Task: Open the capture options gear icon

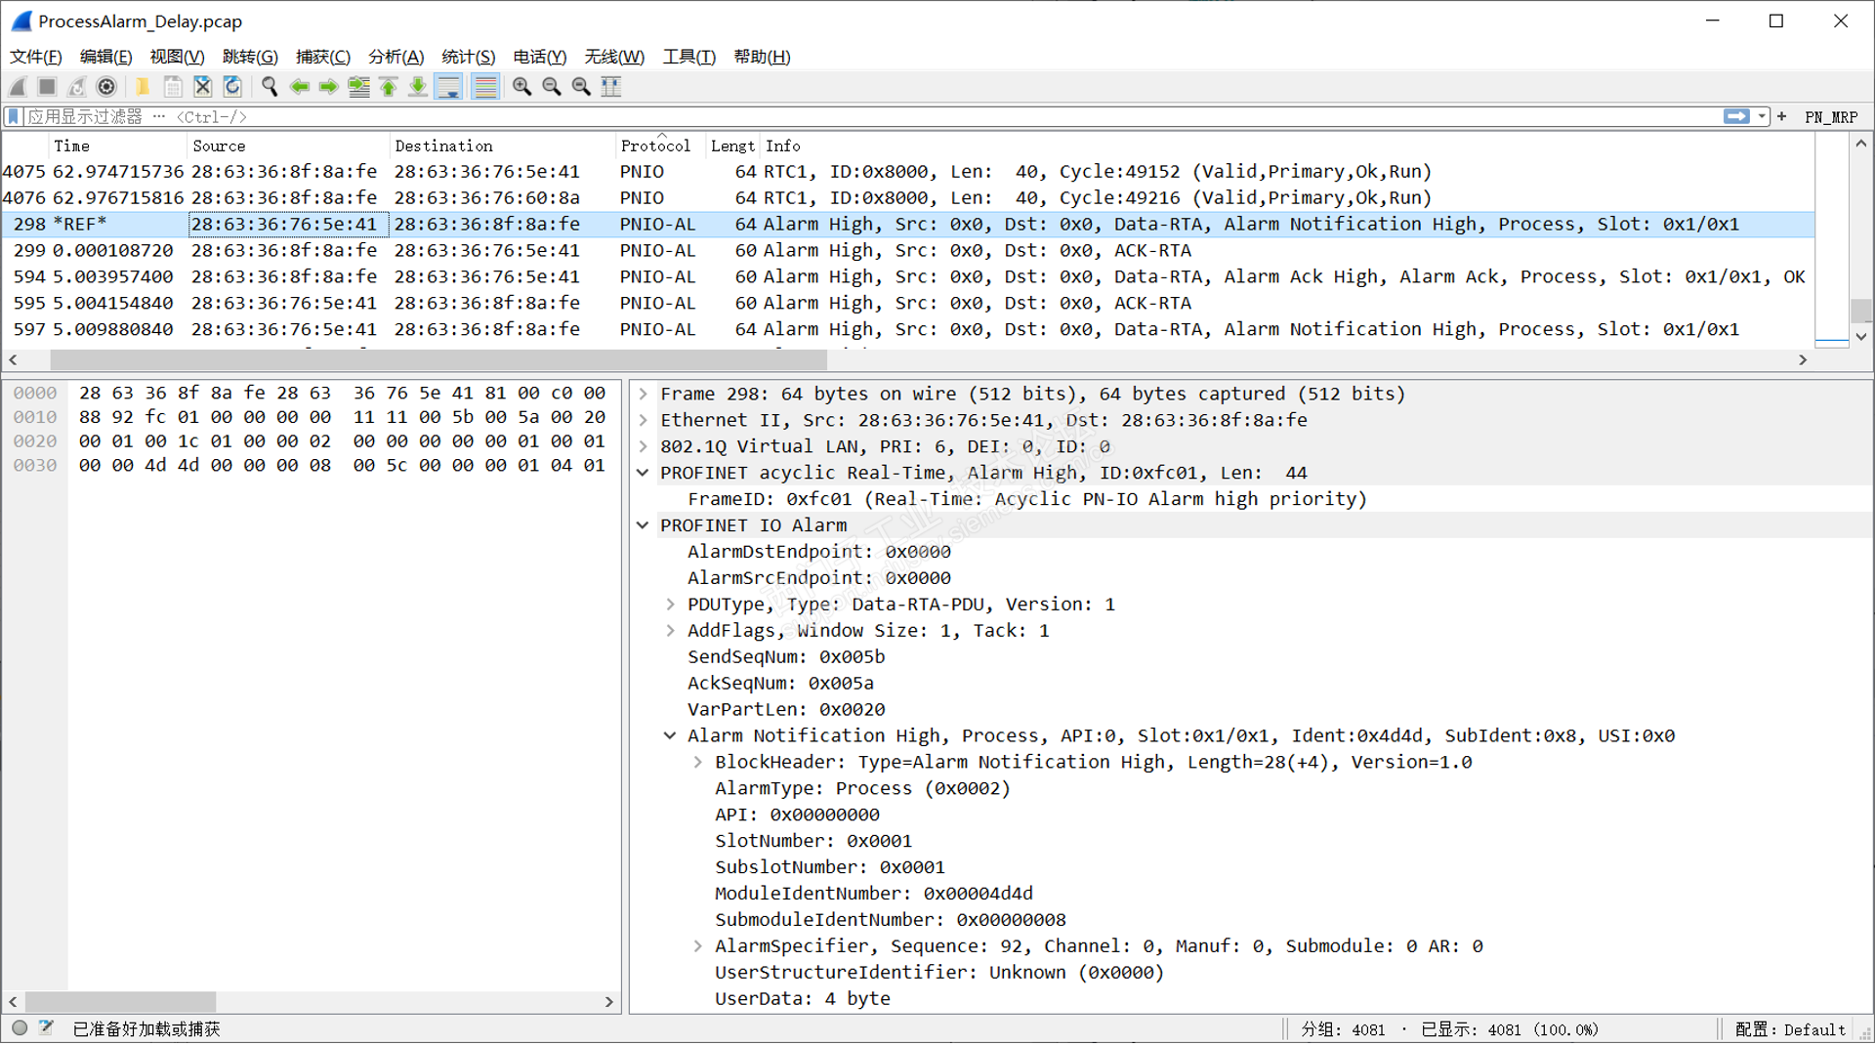Action: click(106, 87)
